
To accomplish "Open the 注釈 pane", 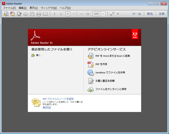I will pyautogui.click(x=162, y=14).
